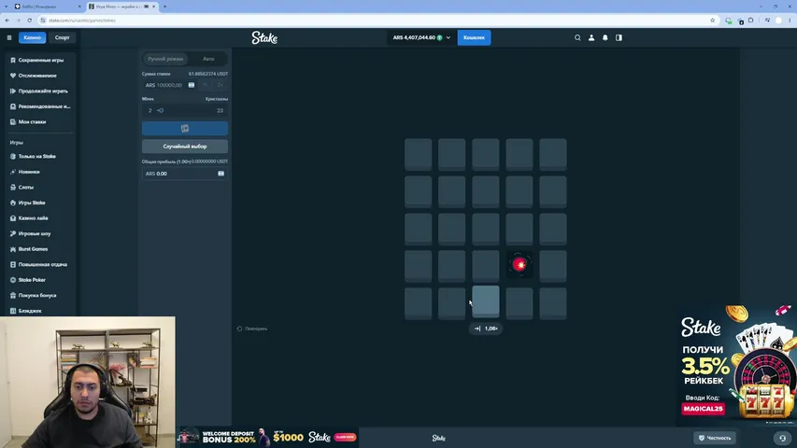Halve the bet with ½ button

pos(206,85)
